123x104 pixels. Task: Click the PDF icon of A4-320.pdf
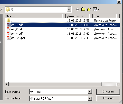(9, 38)
